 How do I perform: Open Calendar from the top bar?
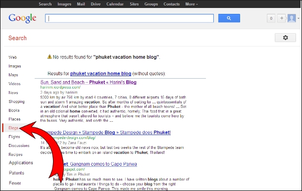tap(115, 4)
